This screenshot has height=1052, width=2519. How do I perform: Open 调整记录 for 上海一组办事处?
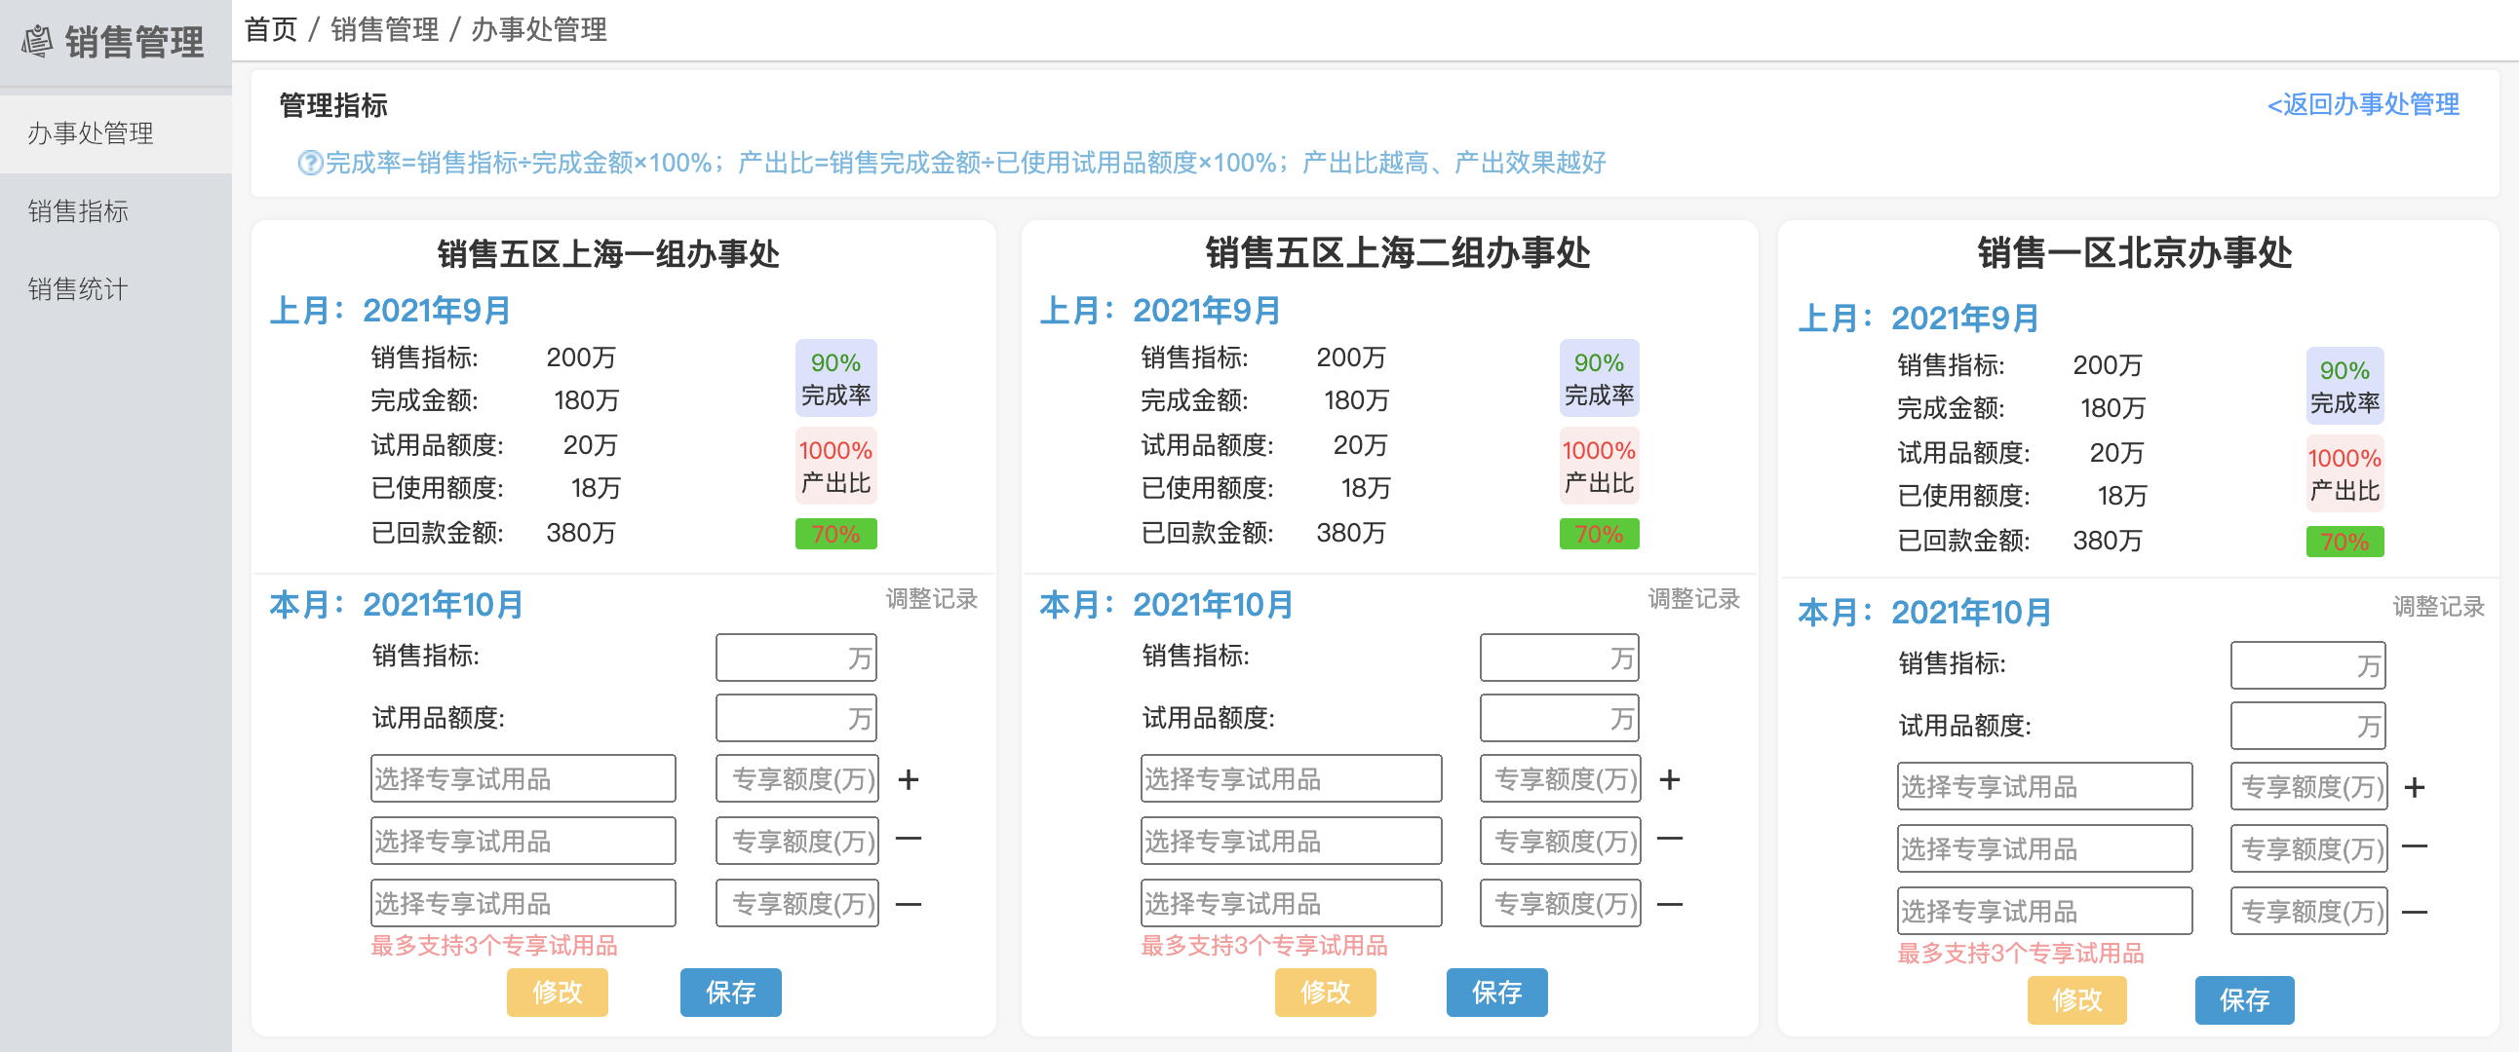click(931, 599)
